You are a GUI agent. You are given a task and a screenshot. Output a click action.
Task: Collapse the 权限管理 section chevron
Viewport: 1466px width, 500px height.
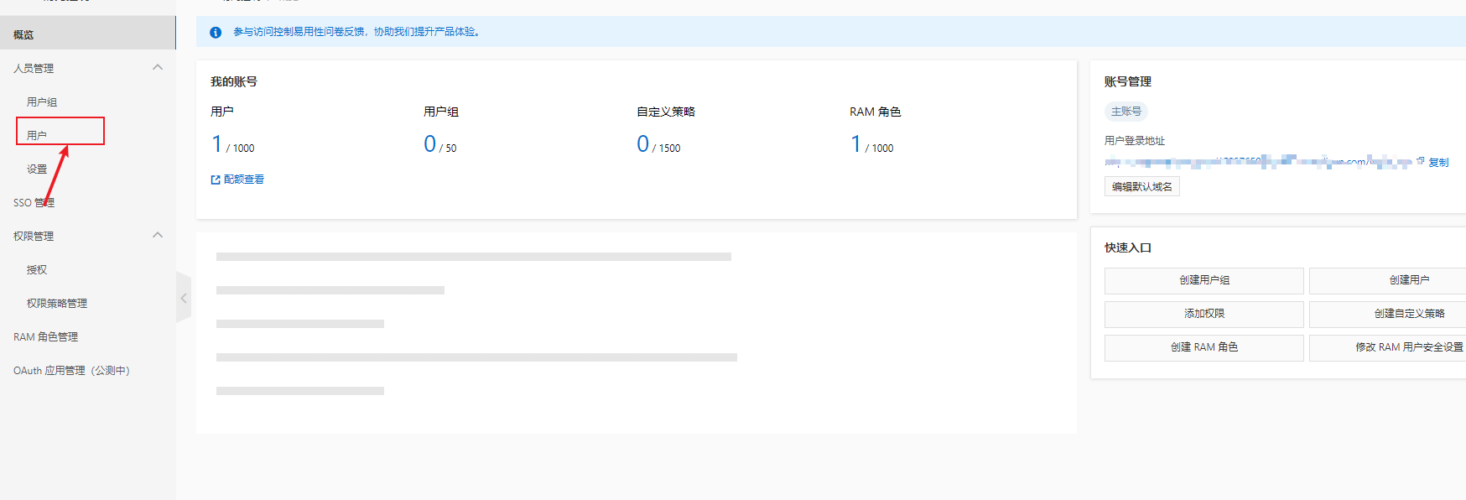(x=158, y=235)
